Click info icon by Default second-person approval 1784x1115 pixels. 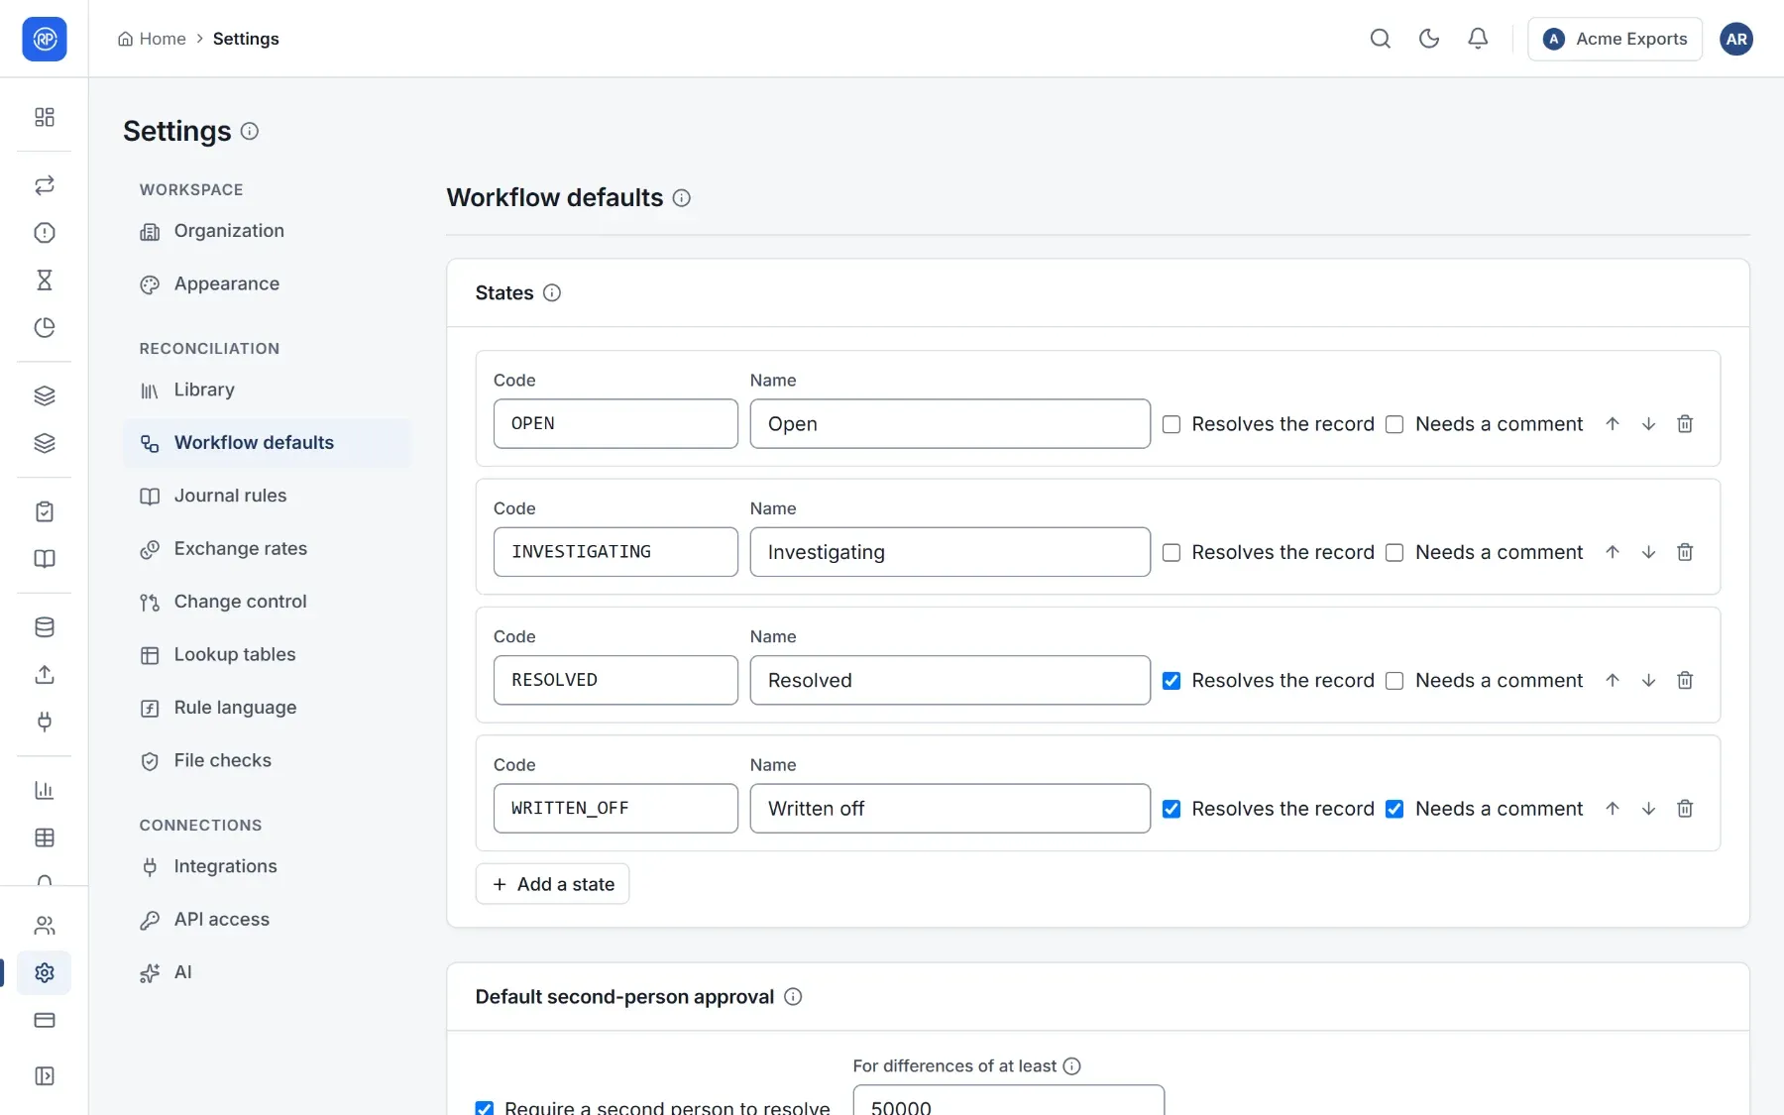(x=793, y=996)
